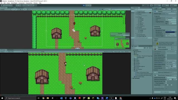Viewport: 178px width, 100px height.
Task: Toggle the Ignore Time Scale checkbox
Action: pos(166,59)
